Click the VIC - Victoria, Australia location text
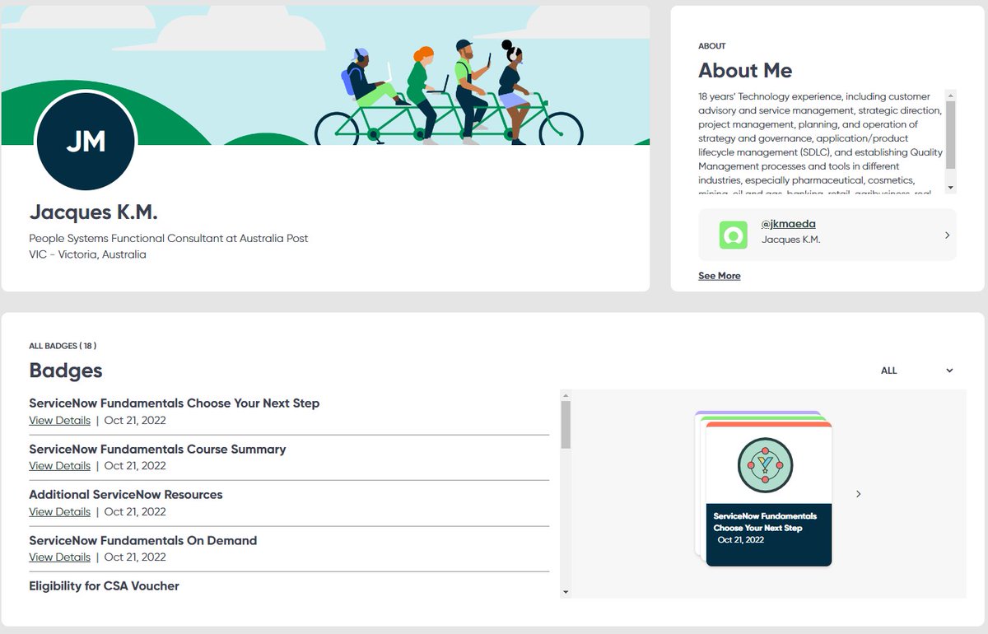The width and height of the screenshot is (988, 634). [x=87, y=254]
